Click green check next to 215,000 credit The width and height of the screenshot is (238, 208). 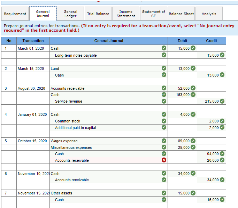[x=222, y=101]
